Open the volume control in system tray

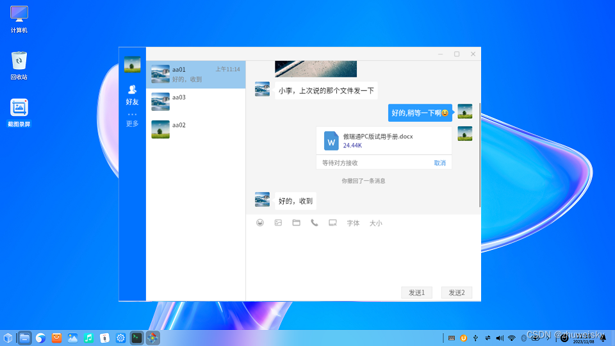tap(500, 338)
